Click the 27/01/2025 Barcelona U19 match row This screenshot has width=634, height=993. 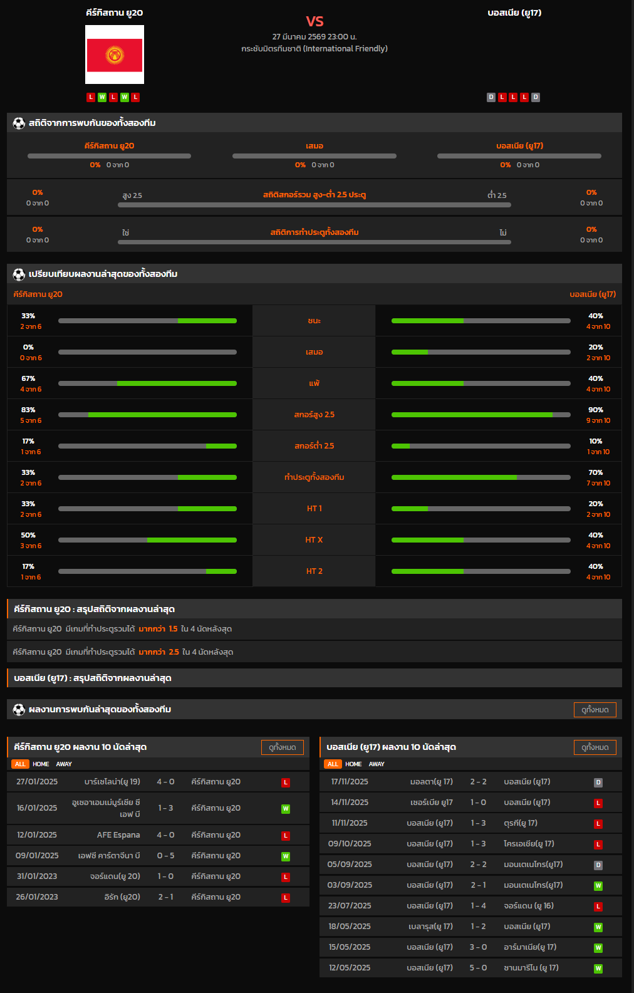tap(158, 782)
